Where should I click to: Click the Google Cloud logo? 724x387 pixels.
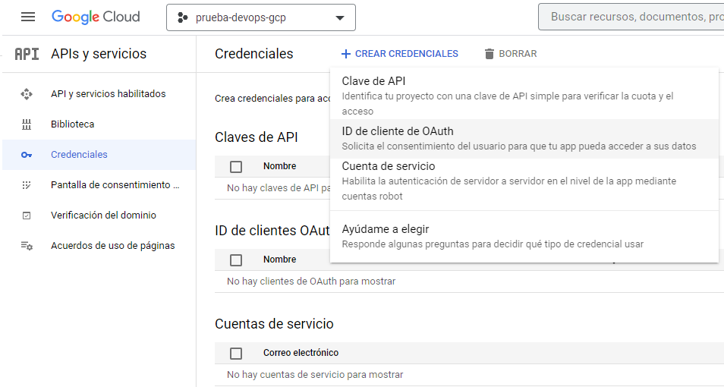[96, 17]
